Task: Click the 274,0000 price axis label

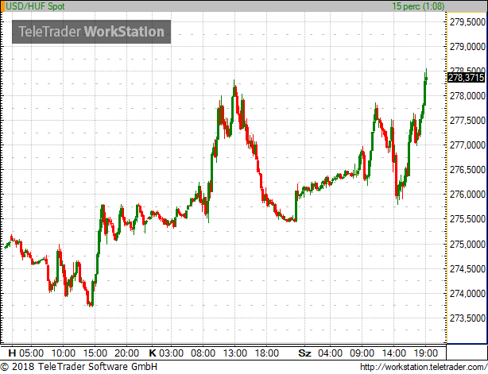Action: pos(467,294)
